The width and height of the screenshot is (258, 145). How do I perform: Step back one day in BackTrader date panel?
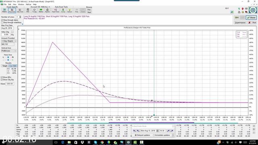pyautogui.click(x=134, y=130)
